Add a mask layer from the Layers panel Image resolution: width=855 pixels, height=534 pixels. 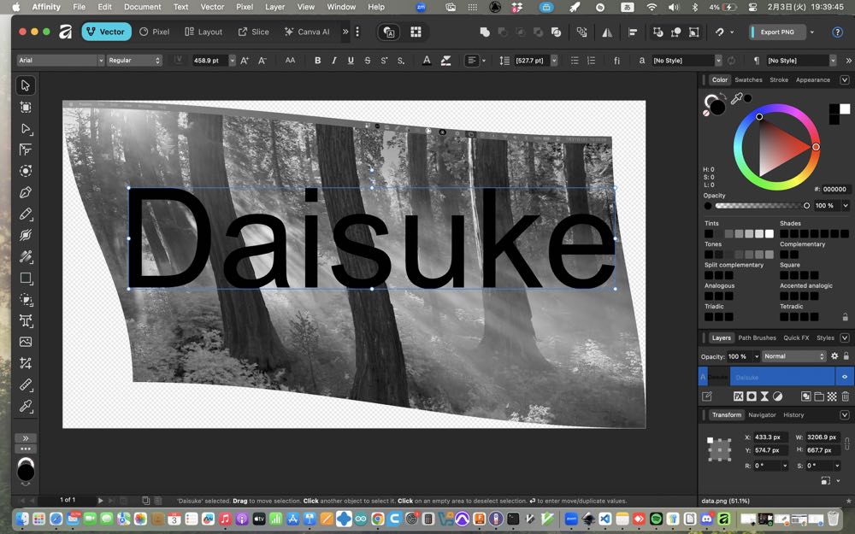(x=752, y=396)
